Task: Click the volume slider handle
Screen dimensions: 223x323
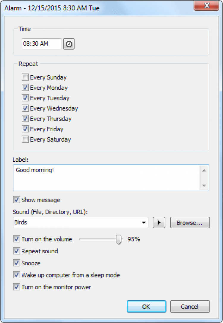Action: pyautogui.click(x=119, y=239)
